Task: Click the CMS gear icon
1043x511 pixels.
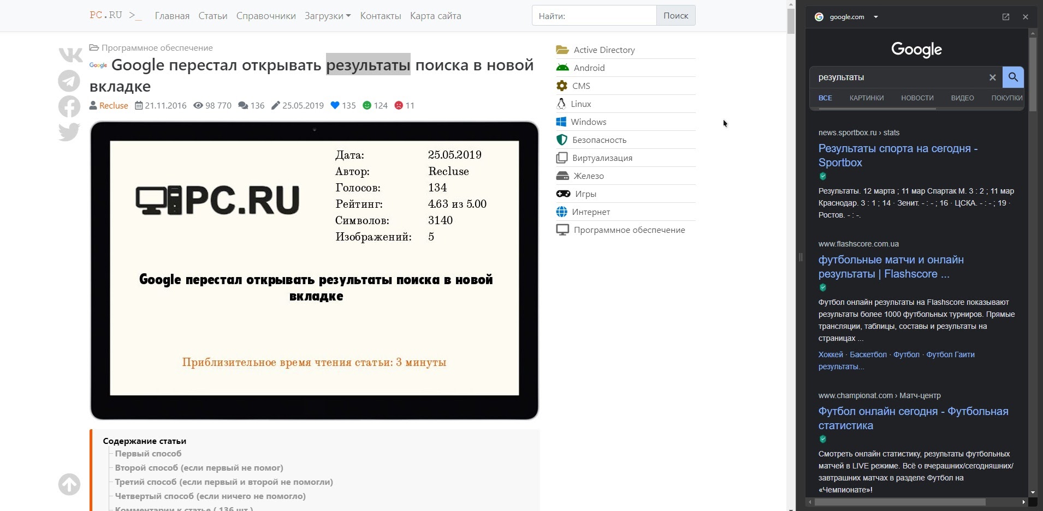Action: (562, 86)
